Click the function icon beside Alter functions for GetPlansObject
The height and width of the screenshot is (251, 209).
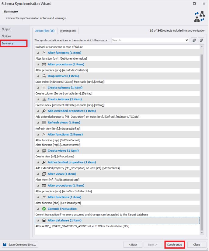(44, 197)
